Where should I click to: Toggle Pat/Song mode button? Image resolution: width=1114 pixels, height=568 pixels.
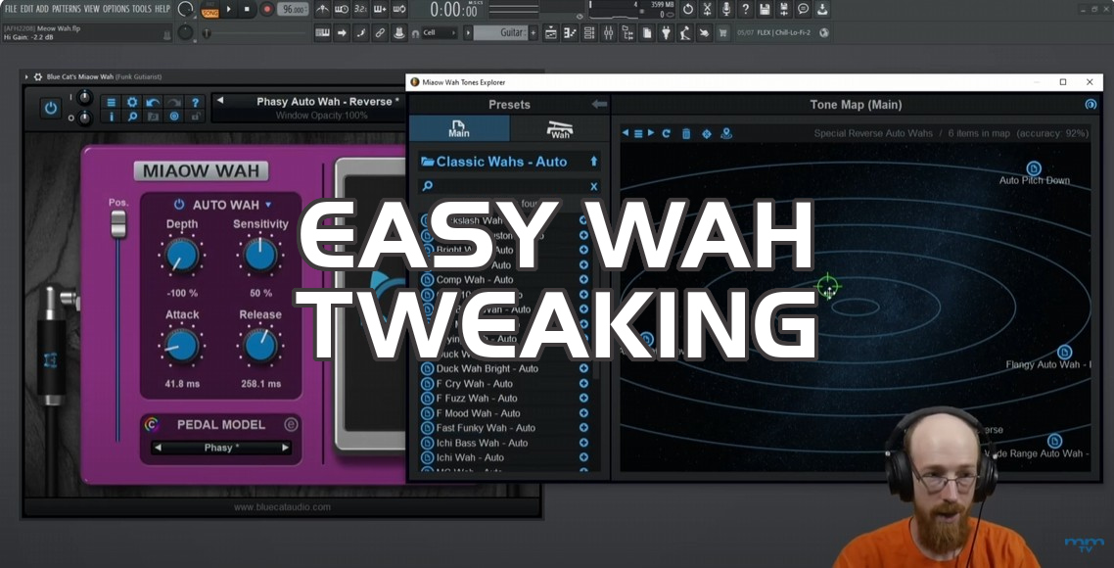pos(210,9)
